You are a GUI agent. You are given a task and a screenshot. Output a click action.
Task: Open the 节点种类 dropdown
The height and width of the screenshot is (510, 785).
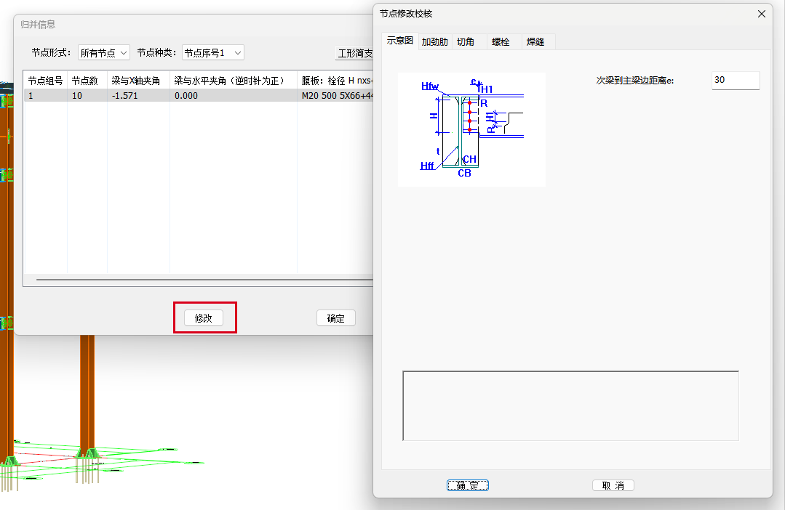(212, 52)
